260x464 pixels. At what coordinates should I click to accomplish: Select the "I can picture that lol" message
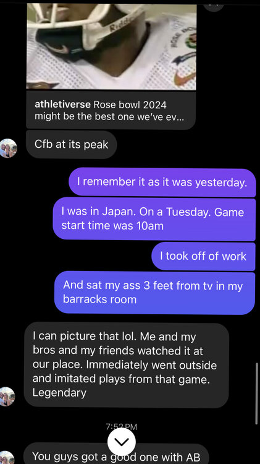[127, 365]
